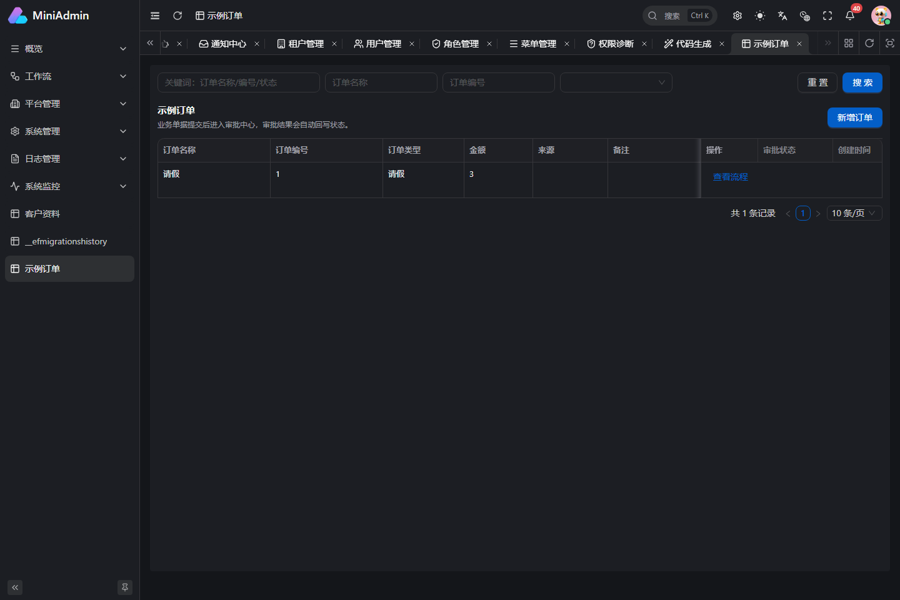Toggle the light/dark theme sun icon
This screenshot has width=900, height=600.
760,16
